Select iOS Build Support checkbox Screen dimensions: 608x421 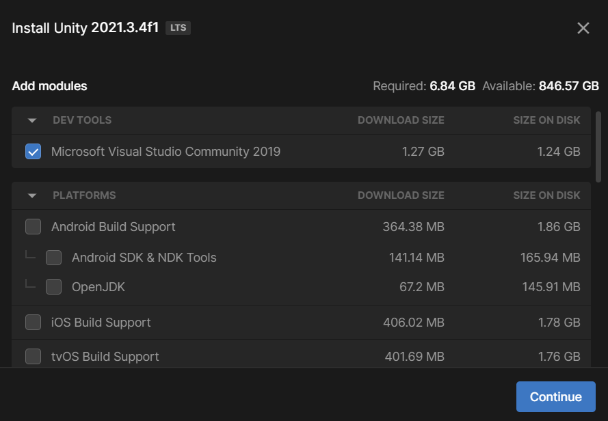33,323
